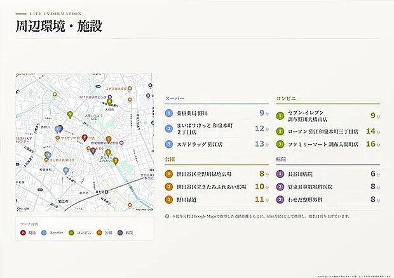Viewport: 394px width, 278px height.
Task: Click the 6分 walking time value
Action: [x=375, y=174]
